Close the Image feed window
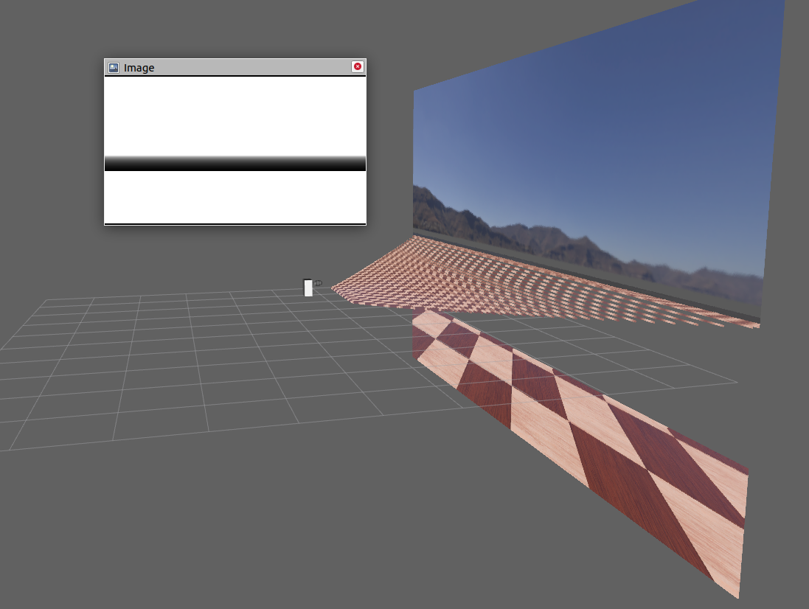 pyautogui.click(x=357, y=66)
